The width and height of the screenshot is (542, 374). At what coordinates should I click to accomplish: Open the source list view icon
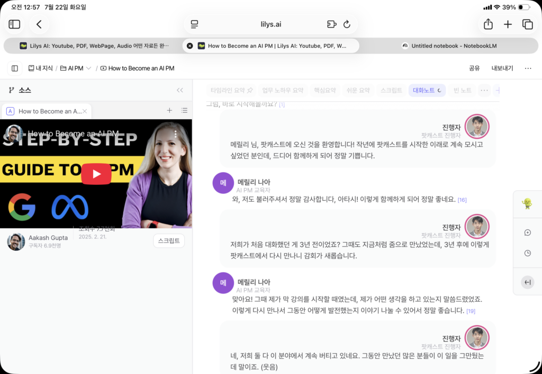pos(184,110)
